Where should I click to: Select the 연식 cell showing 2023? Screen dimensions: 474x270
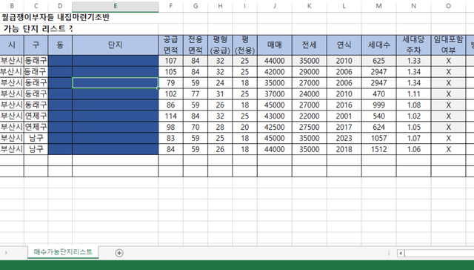click(344, 138)
